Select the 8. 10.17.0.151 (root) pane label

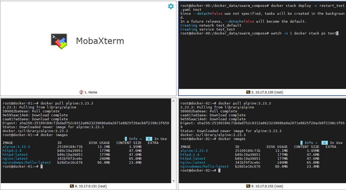(91, 186)
